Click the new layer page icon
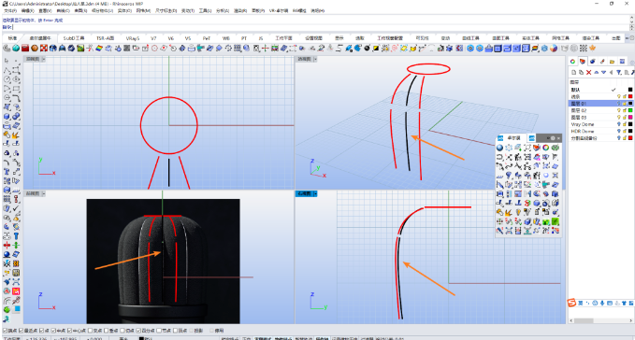 pyautogui.click(x=573, y=72)
